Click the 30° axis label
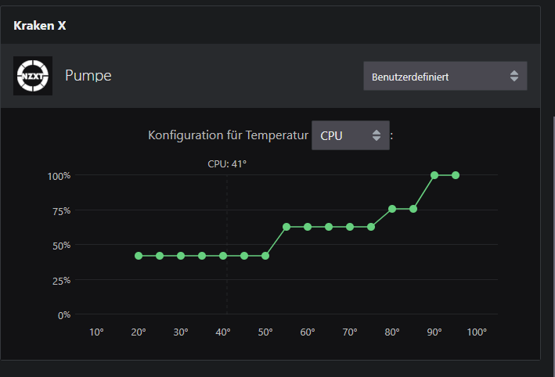The height and width of the screenshot is (377, 555). point(181,332)
